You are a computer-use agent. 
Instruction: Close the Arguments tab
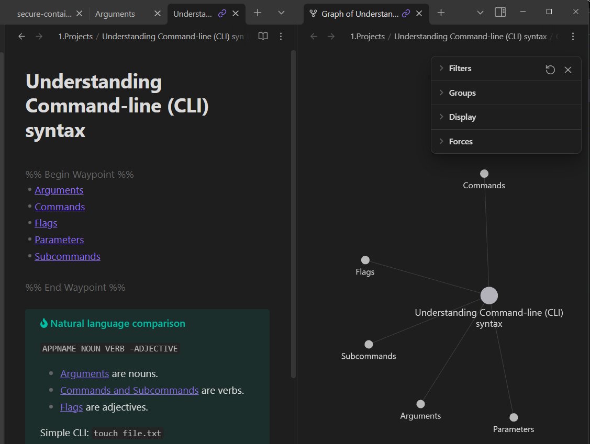pos(157,14)
